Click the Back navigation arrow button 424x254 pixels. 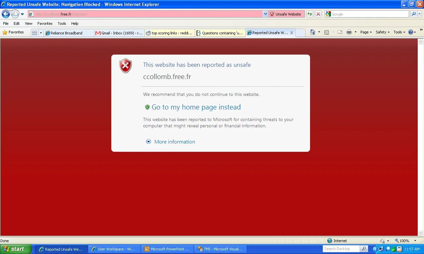point(6,14)
